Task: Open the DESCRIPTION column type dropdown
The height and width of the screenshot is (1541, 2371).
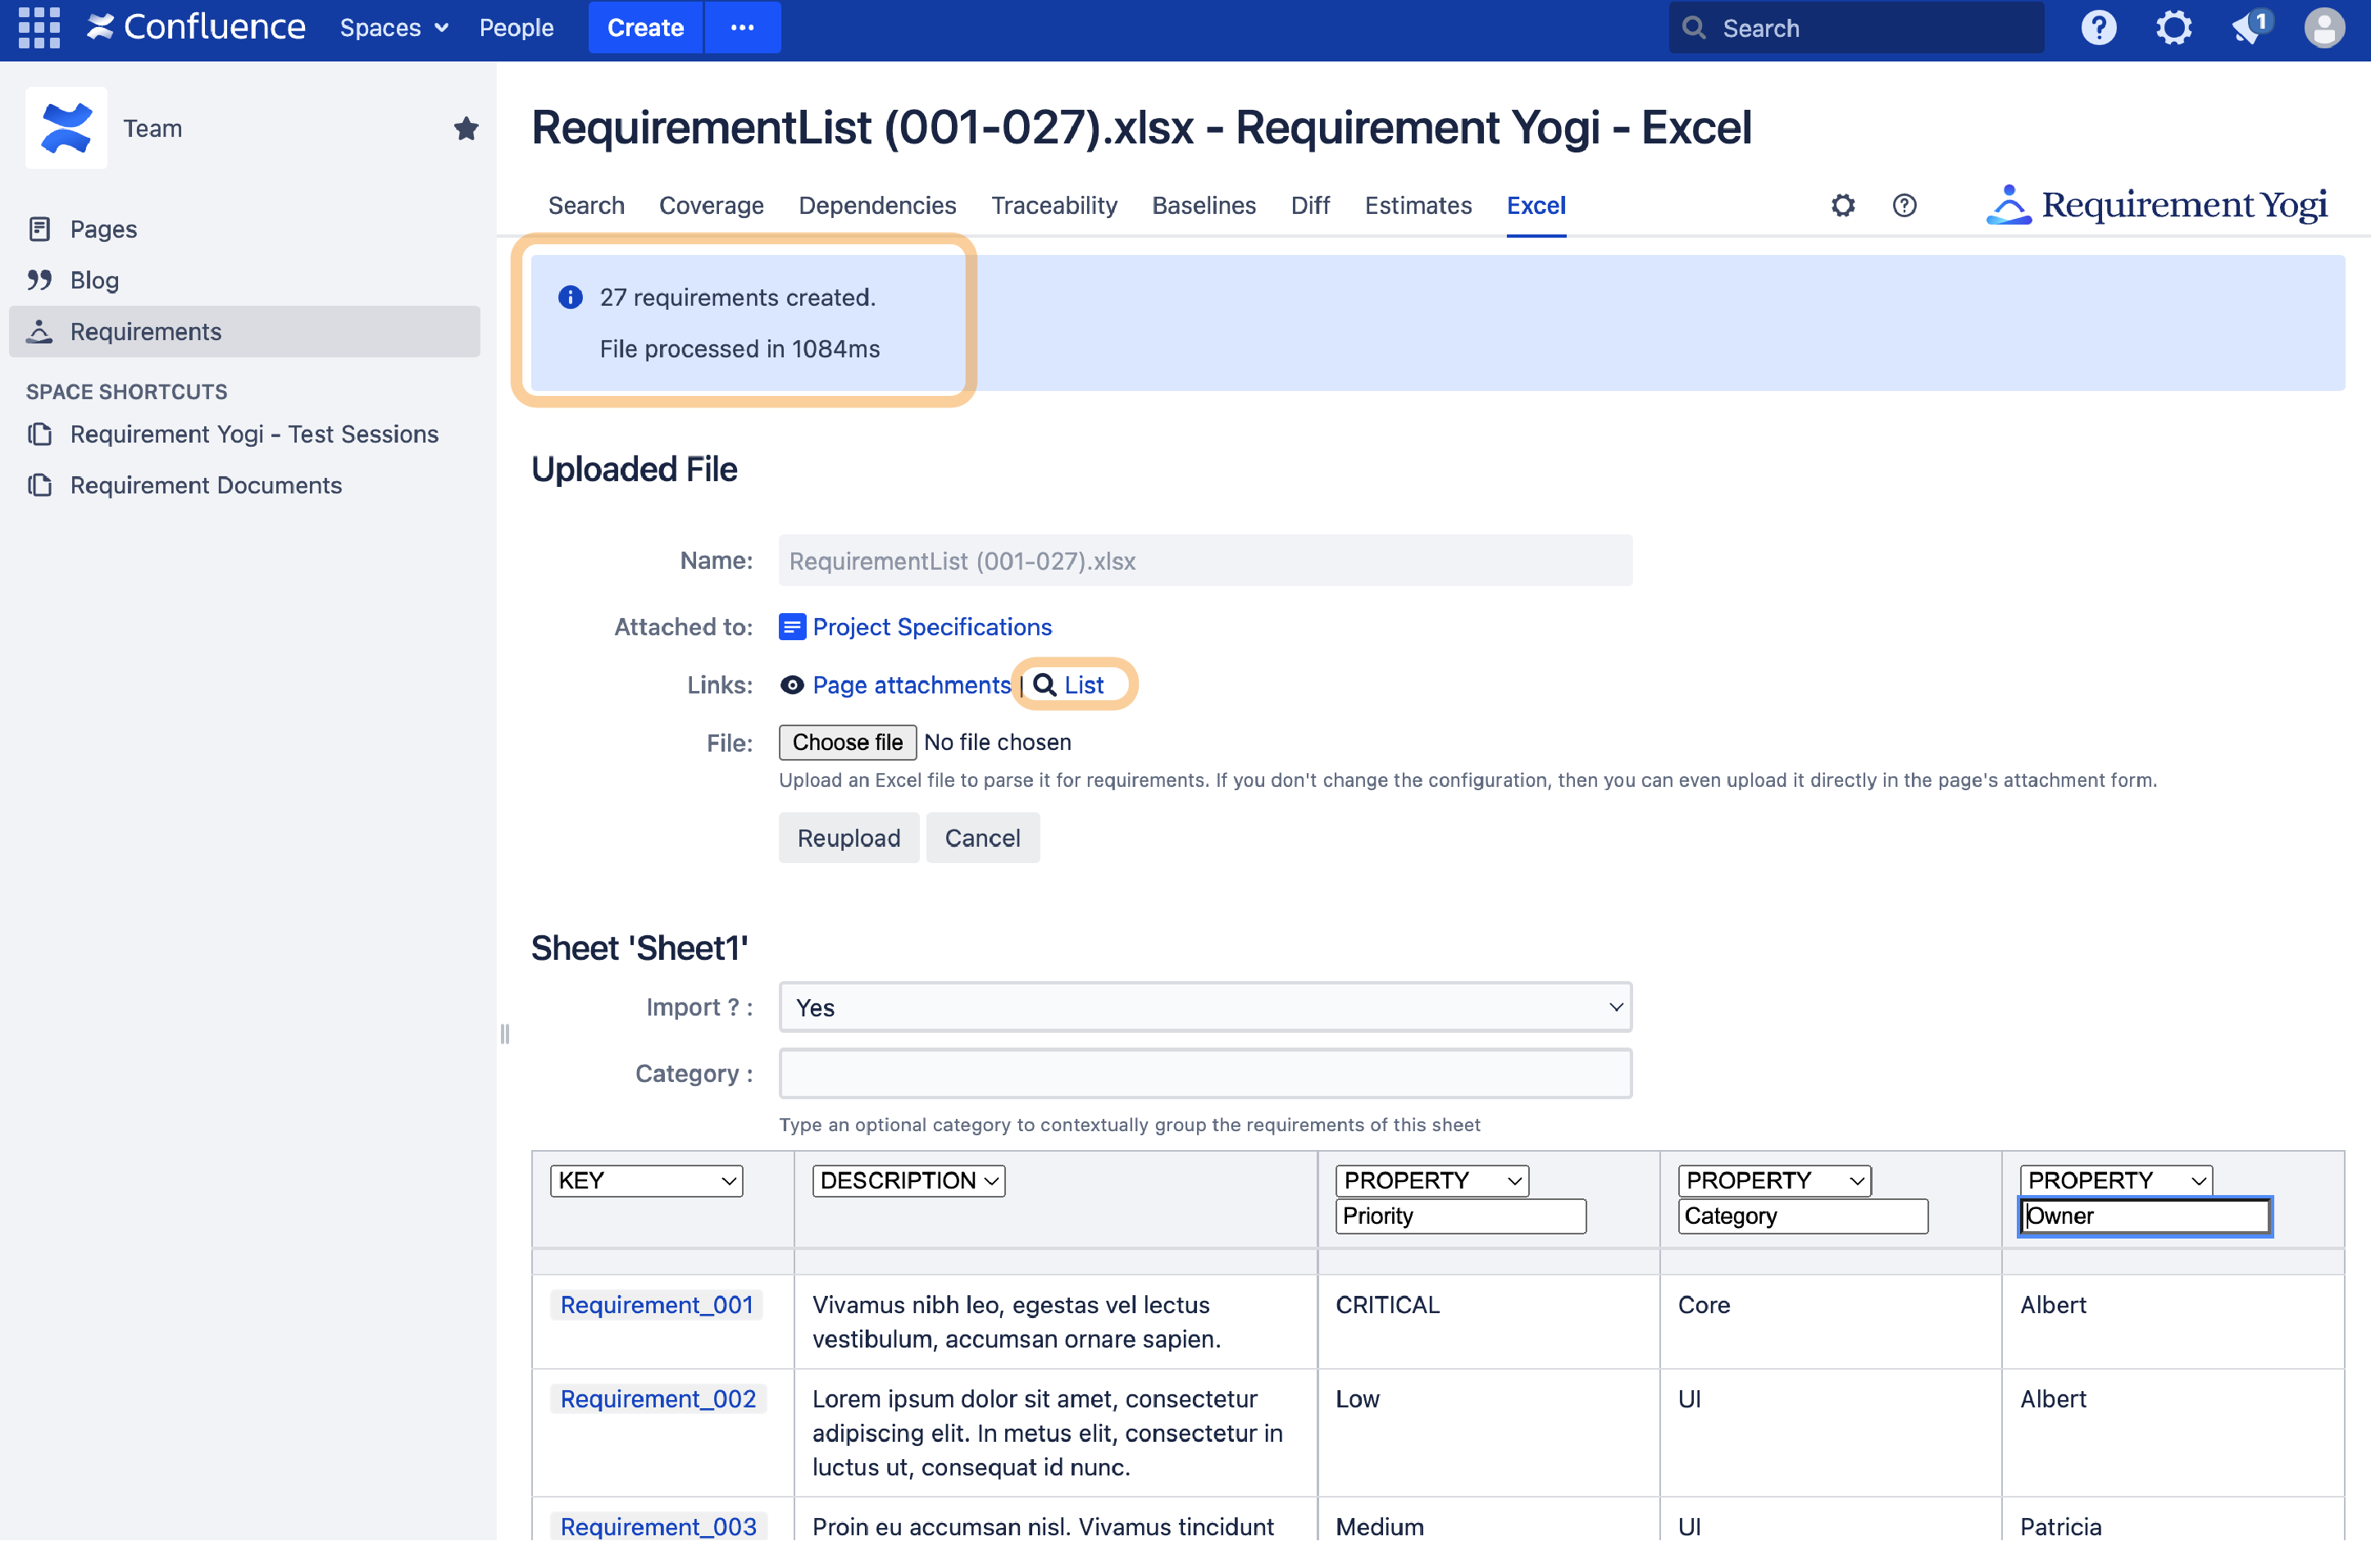Action: tap(908, 1180)
